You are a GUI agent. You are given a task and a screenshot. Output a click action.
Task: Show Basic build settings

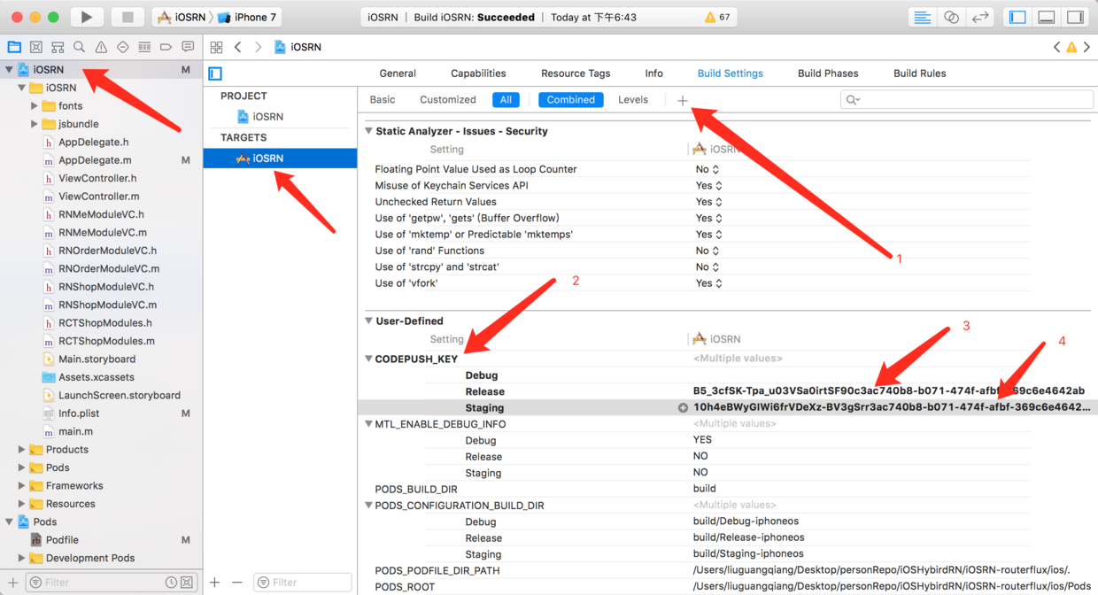tap(383, 100)
